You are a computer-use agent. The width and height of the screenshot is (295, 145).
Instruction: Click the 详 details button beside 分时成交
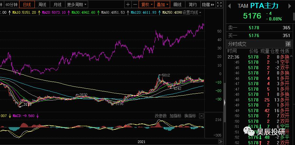coord(288,44)
